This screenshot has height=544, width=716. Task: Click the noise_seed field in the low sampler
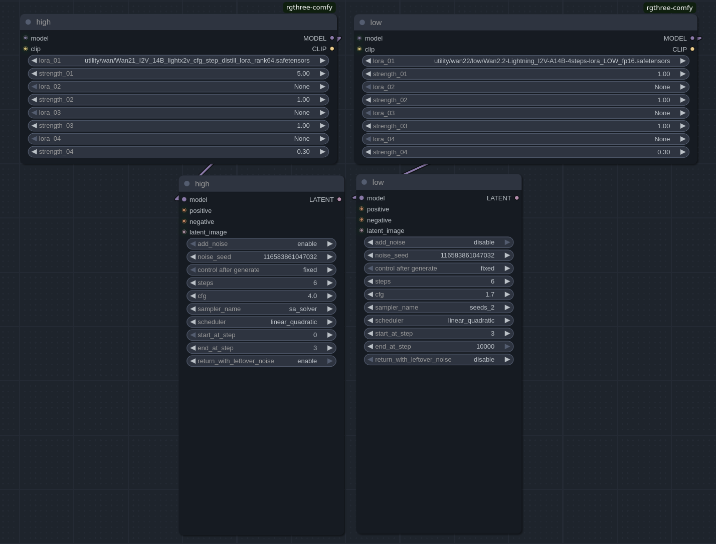click(x=439, y=255)
